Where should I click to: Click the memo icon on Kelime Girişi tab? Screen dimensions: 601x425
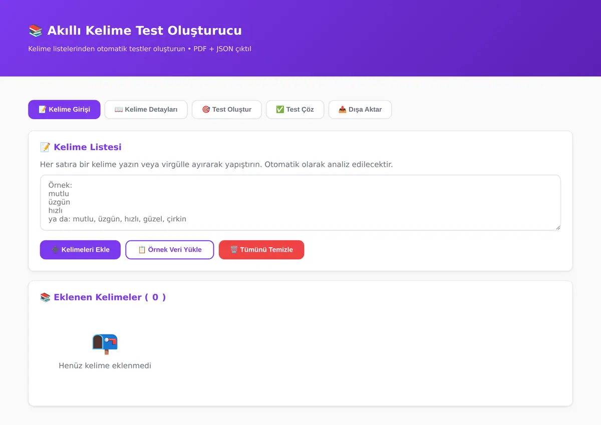(x=43, y=110)
